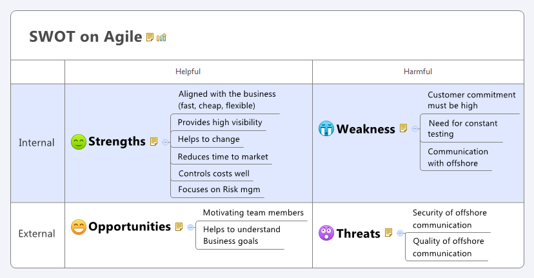Image resolution: width=534 pixels, height=278 pixels.
Task: Select the Helpful column header
Action: click(188, 72)
